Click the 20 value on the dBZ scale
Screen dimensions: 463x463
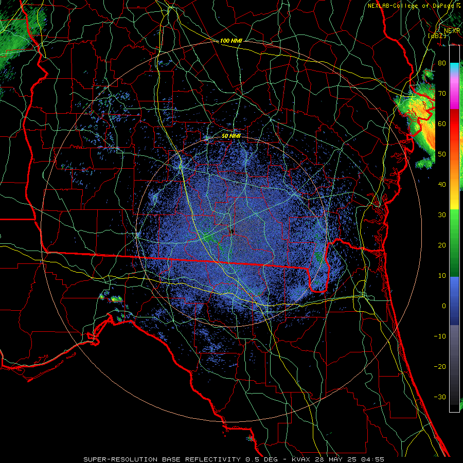pyautogui.click(x=442, y=245)
